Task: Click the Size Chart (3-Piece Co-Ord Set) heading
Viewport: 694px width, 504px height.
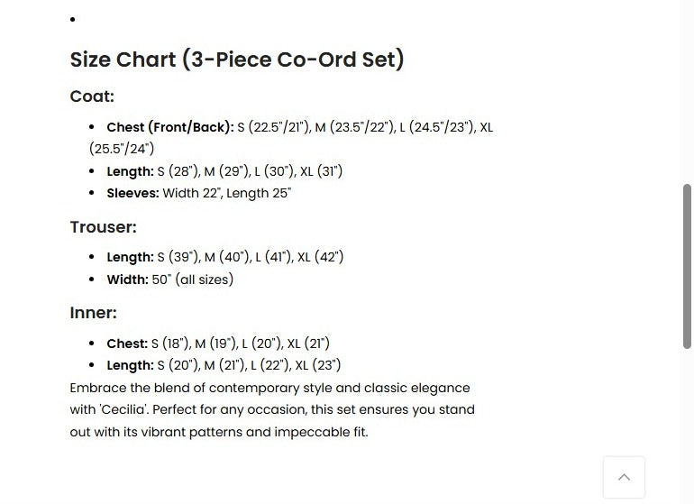Action: (x=237, y=60)
